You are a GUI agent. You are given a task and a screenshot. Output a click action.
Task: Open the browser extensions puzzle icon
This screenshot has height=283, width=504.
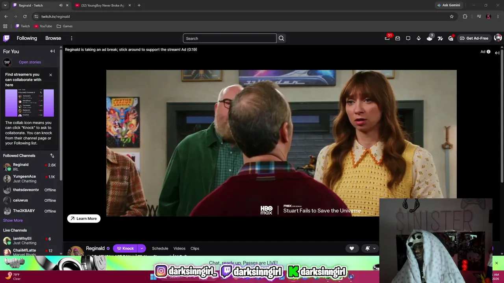pos(465,17)
